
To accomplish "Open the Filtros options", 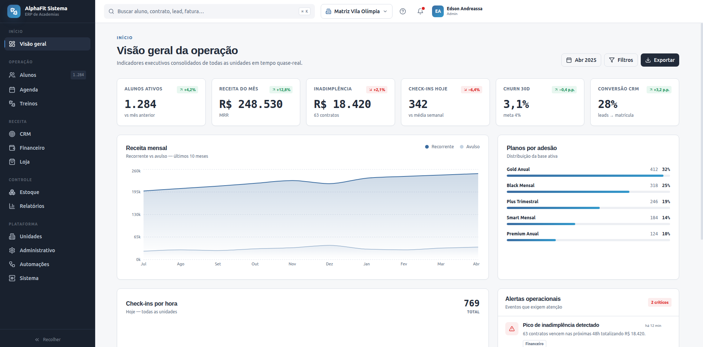I will tap(621, 60).
